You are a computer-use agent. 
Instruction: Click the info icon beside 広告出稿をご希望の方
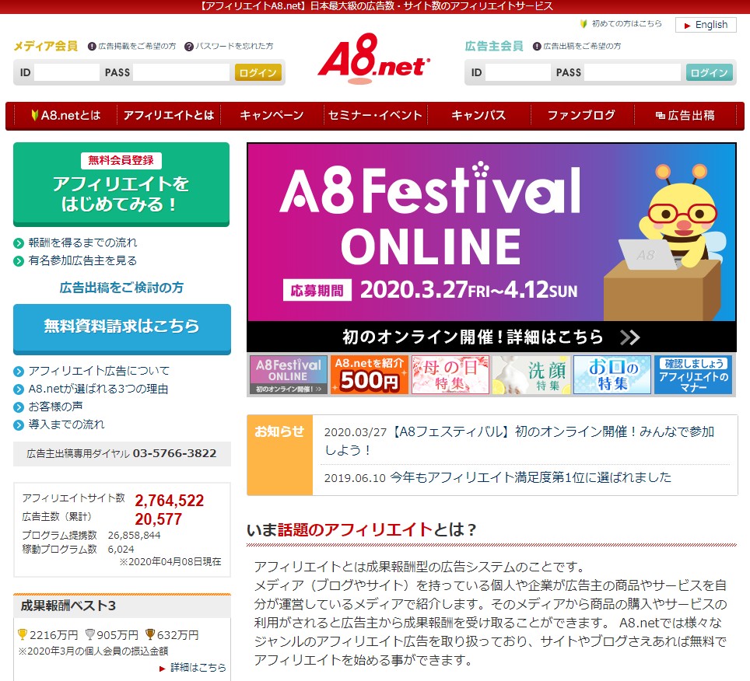[537, 47]
